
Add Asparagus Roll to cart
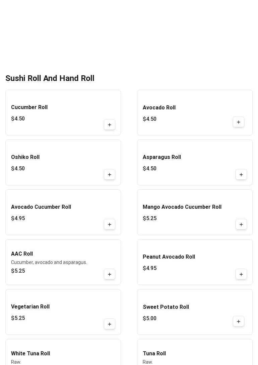point(241,175)
